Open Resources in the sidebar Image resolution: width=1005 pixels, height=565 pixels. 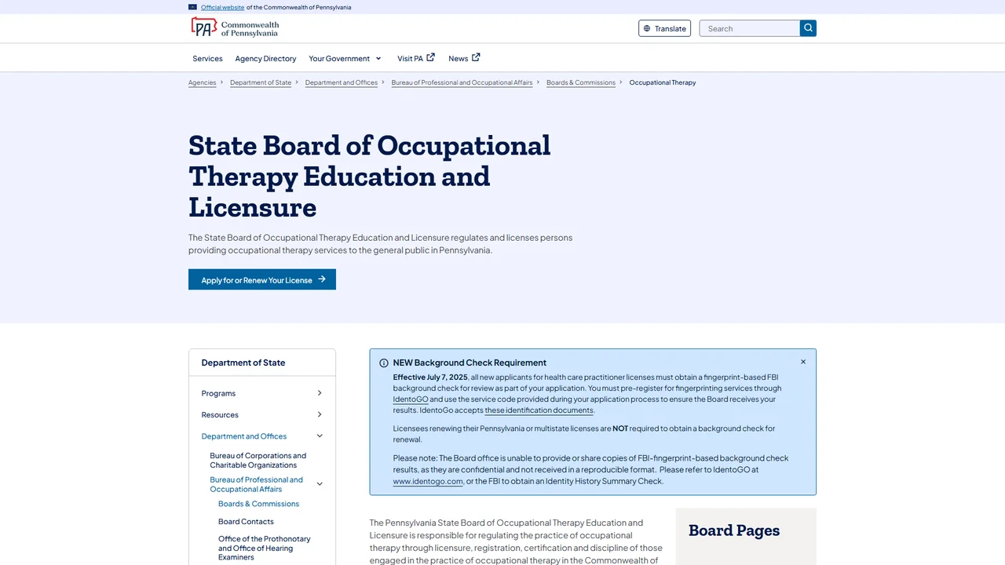pyautogui.click(x=220, y=414)
